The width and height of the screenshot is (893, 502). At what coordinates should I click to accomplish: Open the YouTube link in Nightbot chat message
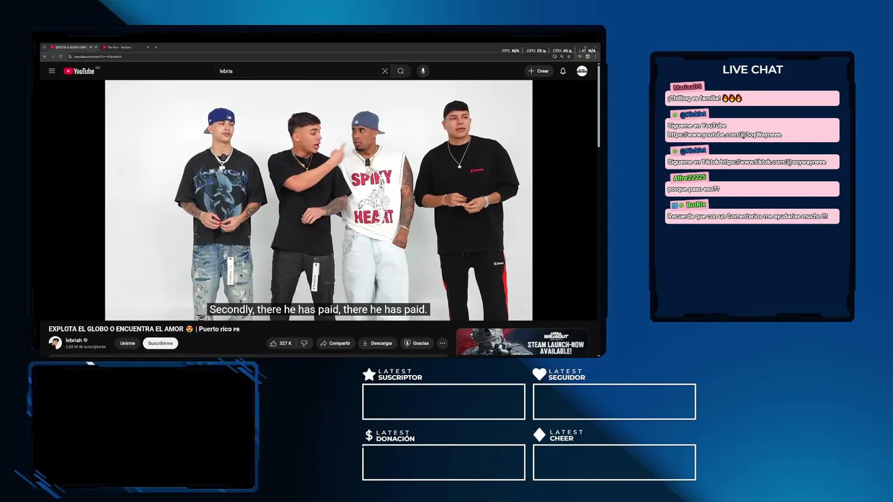click(x=724, y=135)
